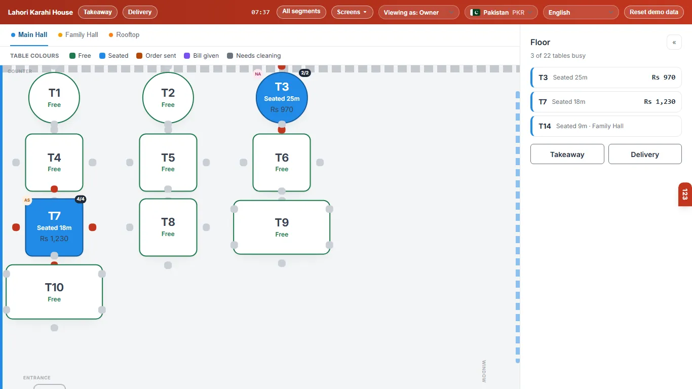Open the Rooftop tab
This screenshot has width=692, height=389.
point(124,35)
